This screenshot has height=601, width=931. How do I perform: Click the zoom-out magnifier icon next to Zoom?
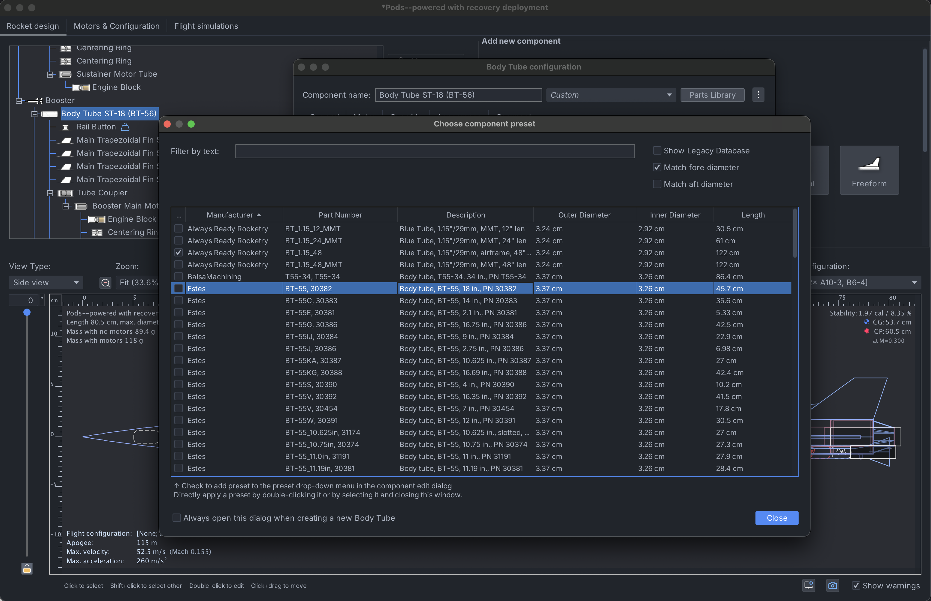click(105, 283)
